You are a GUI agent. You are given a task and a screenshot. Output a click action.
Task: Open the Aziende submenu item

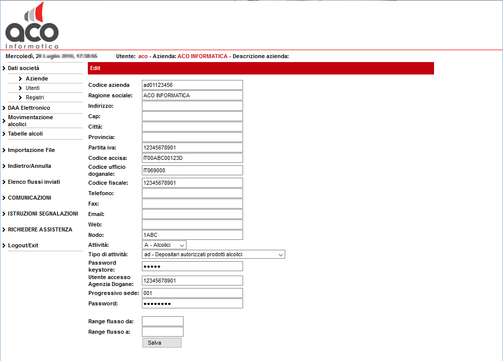point(37,79)
